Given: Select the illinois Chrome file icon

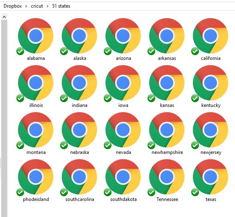Looking at the screenshot, I should (36, 83).
